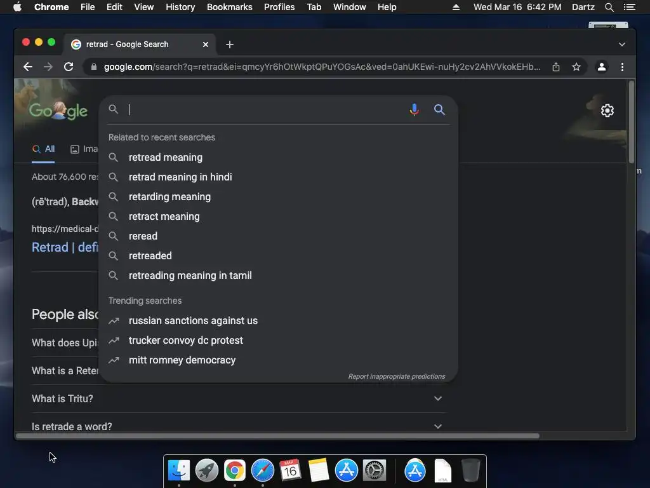Click the horizontal scrollbar at page bottom

pyautogui.click(x=278, y=436)
